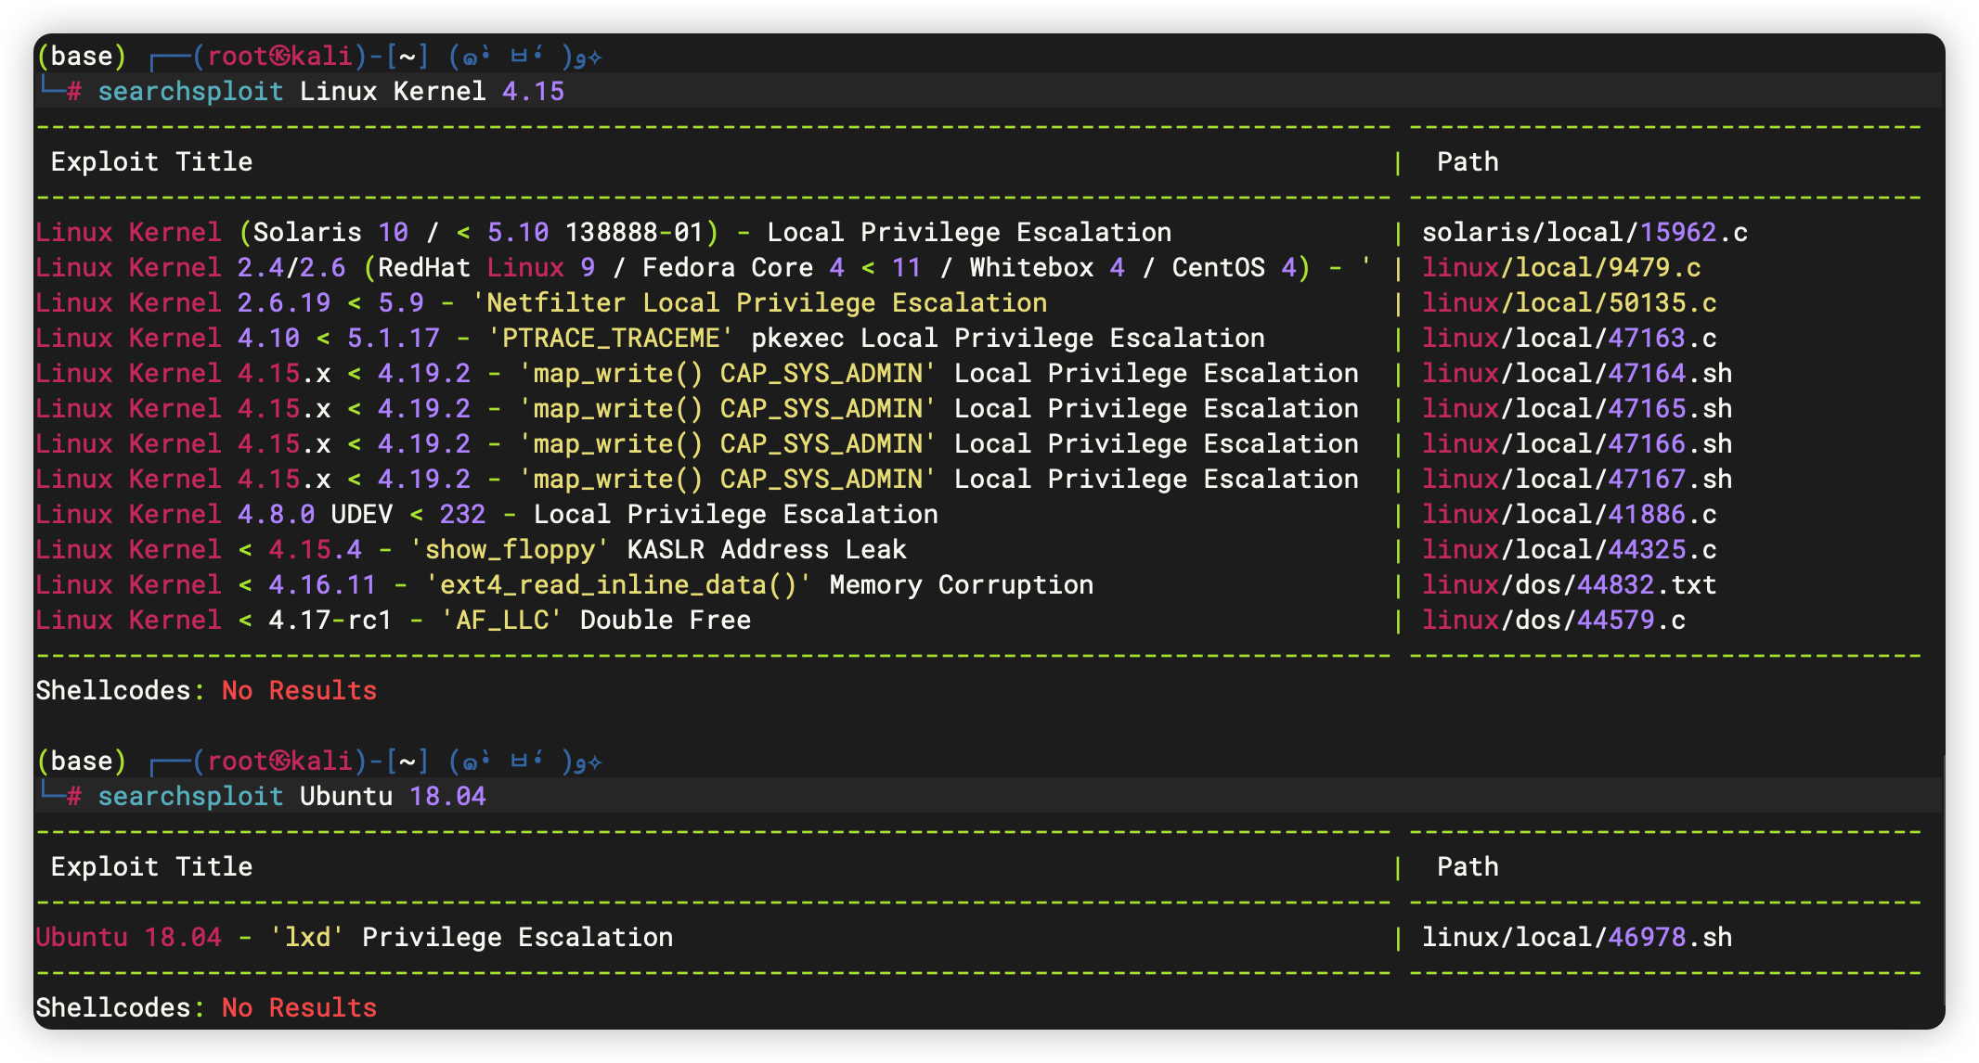Click the 'map_write()' title beside linux/local/47166.sh
Screen dimensions: 1979x1063
[x=697, y=443]
